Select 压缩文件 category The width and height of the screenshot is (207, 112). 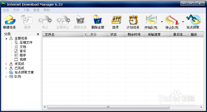[x=26, y=43]
